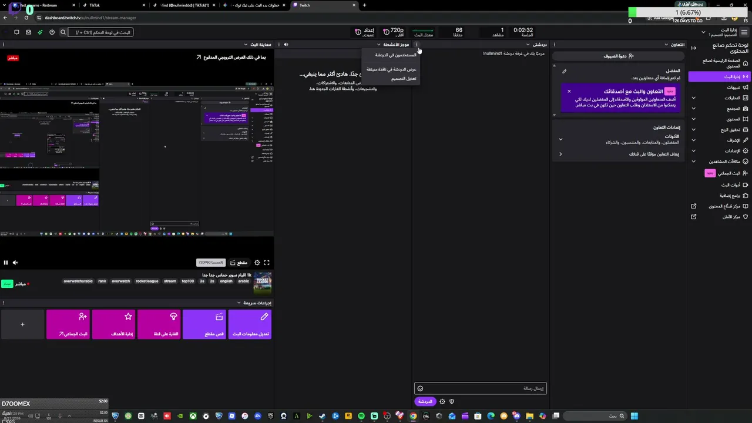Click the دعوة الضيوف invite guests button

[x=619, y=56]
